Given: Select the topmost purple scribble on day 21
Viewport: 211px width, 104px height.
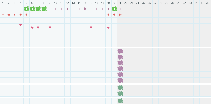Looking at the screenshot, I should pyautogui.click(x=120, y=51).
